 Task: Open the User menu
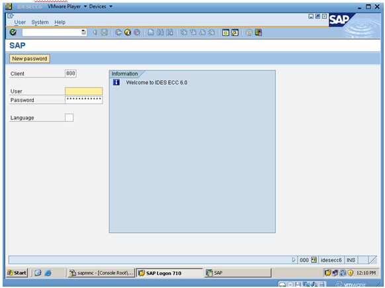click(20, 22)
